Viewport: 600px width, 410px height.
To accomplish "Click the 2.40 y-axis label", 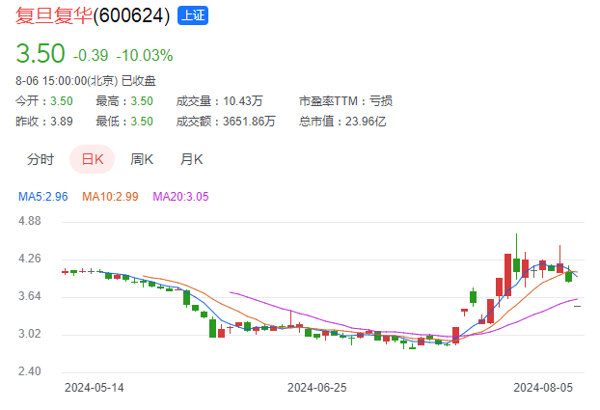I will pos(30,371).
